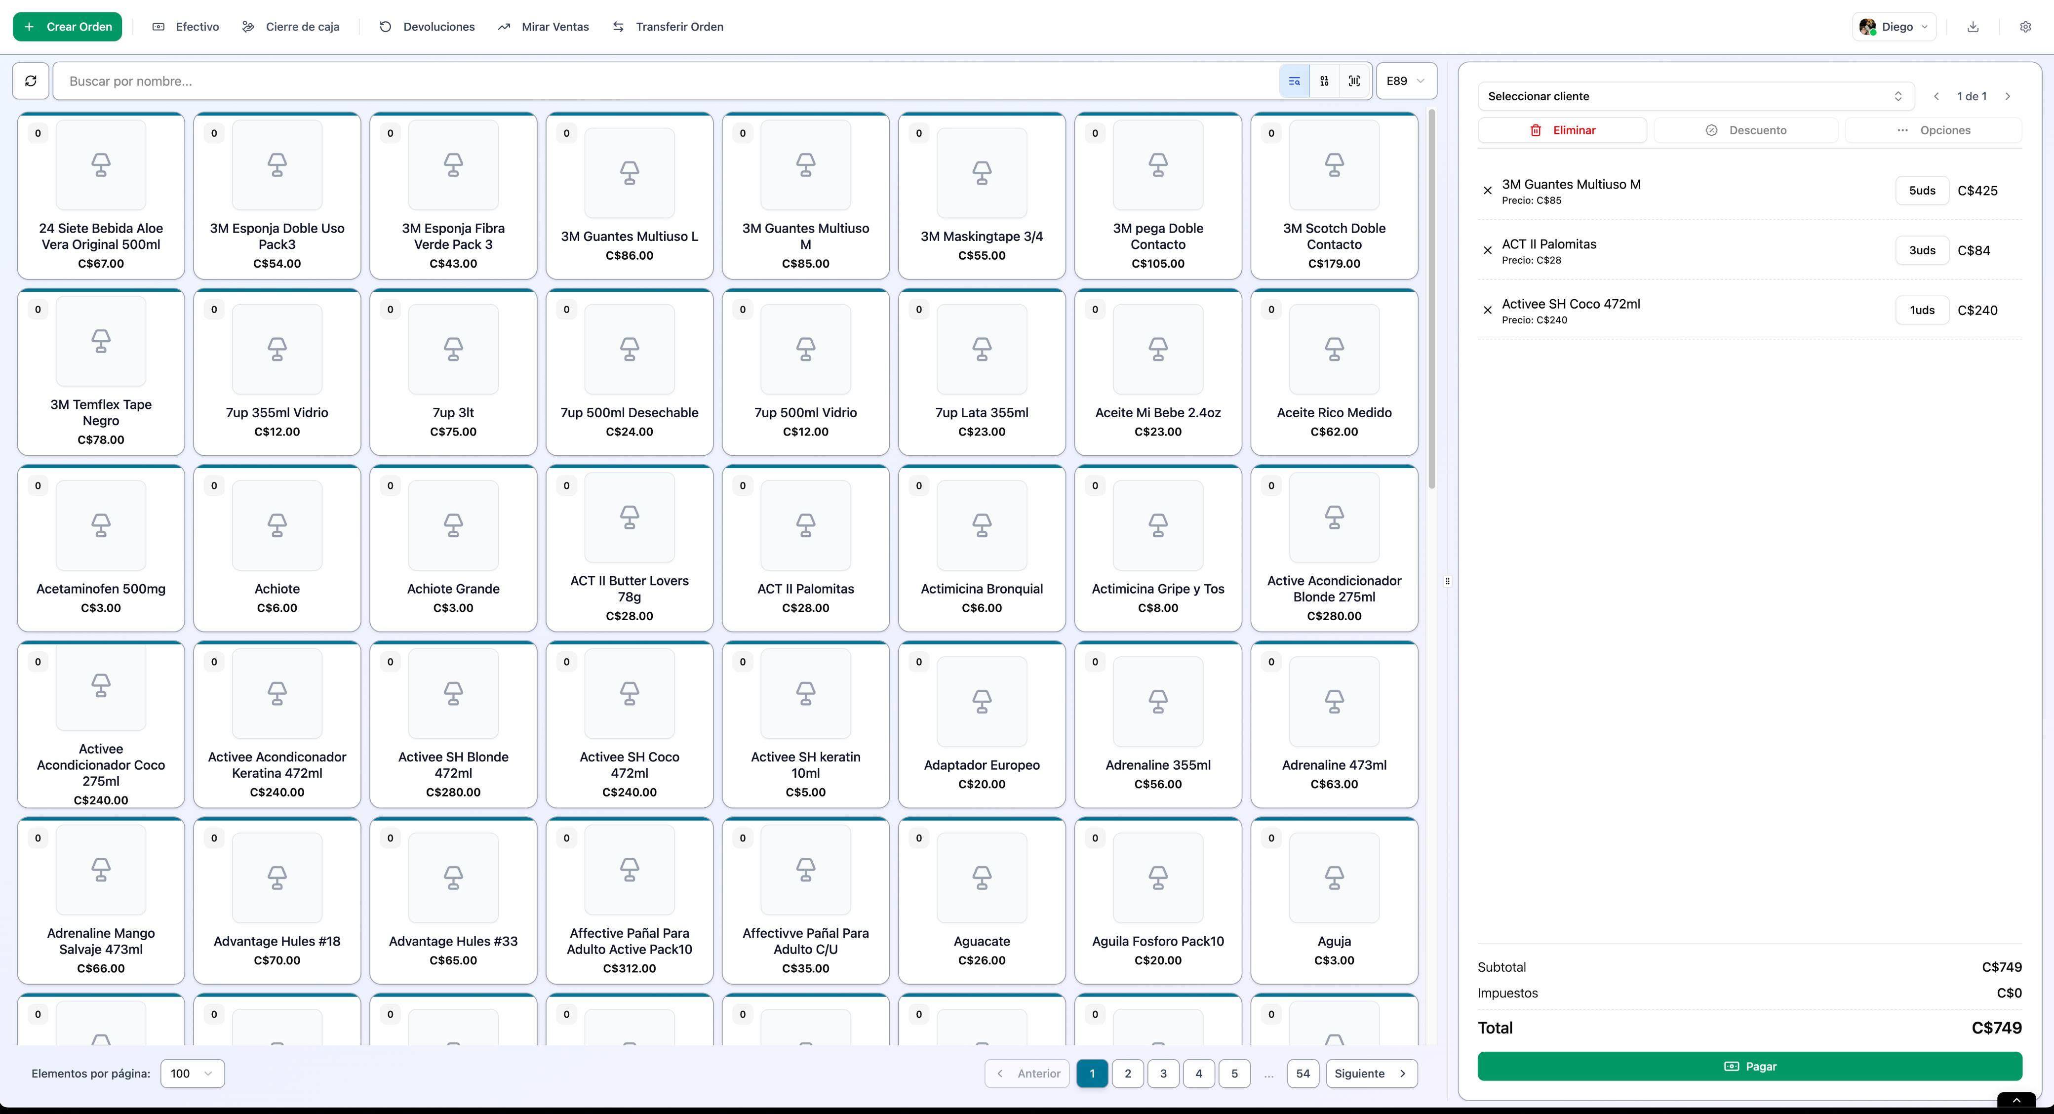Click the Transferir Orden option
The height and width of the screenshot is (1114, 2054).
pos(668,26)
